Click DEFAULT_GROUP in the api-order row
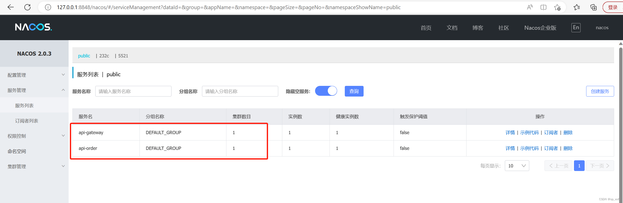The image size is (623, 203). point(163,148)
